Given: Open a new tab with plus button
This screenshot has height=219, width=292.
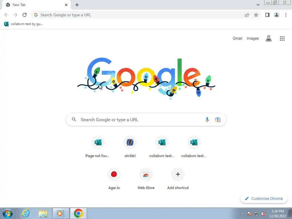Looking at the screenshot, I should pos(77,5).
